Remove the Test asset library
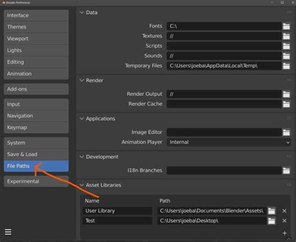 284,221
